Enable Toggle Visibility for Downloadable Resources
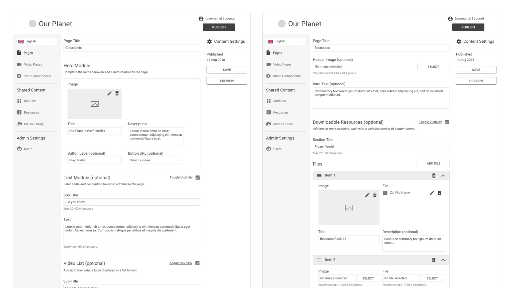The height and width of the screenshot is (288, 513). click(x=447, y=122)
